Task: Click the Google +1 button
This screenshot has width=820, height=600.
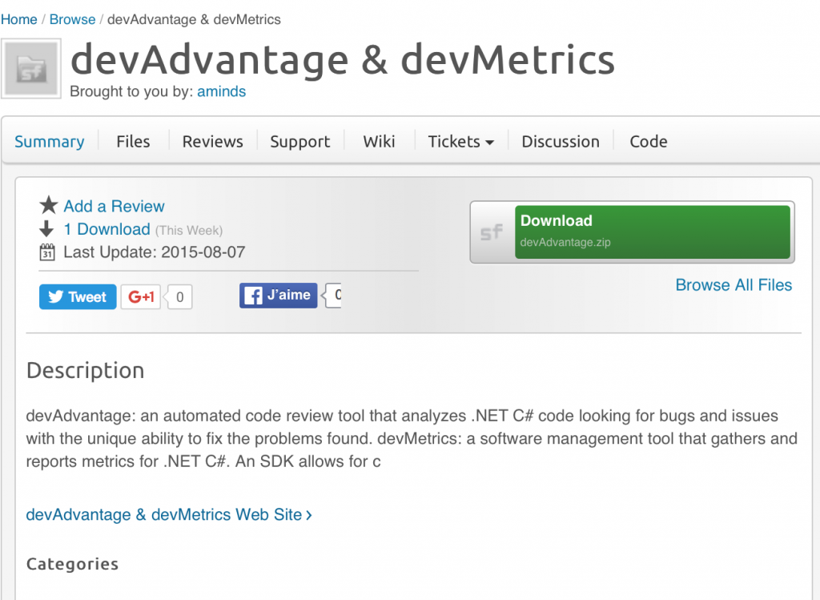Action: [141, 296]
